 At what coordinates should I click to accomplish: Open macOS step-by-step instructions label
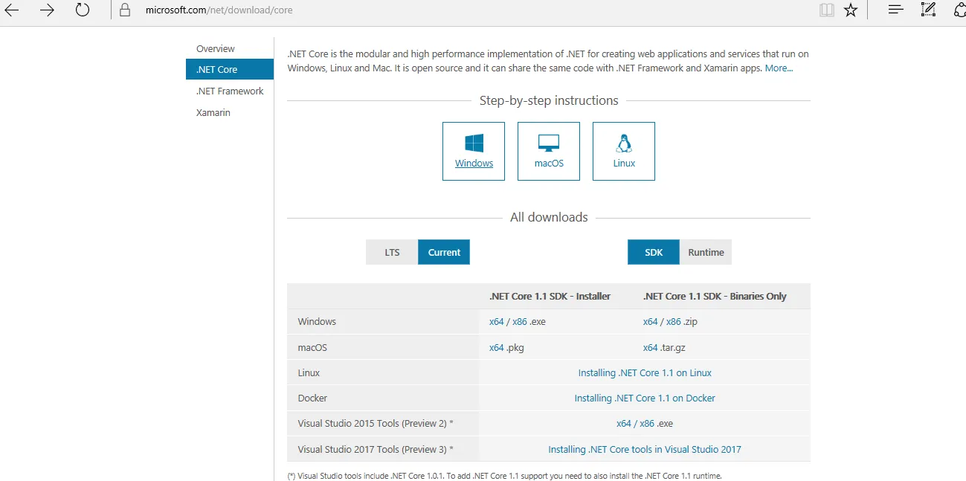coord(549,163)
